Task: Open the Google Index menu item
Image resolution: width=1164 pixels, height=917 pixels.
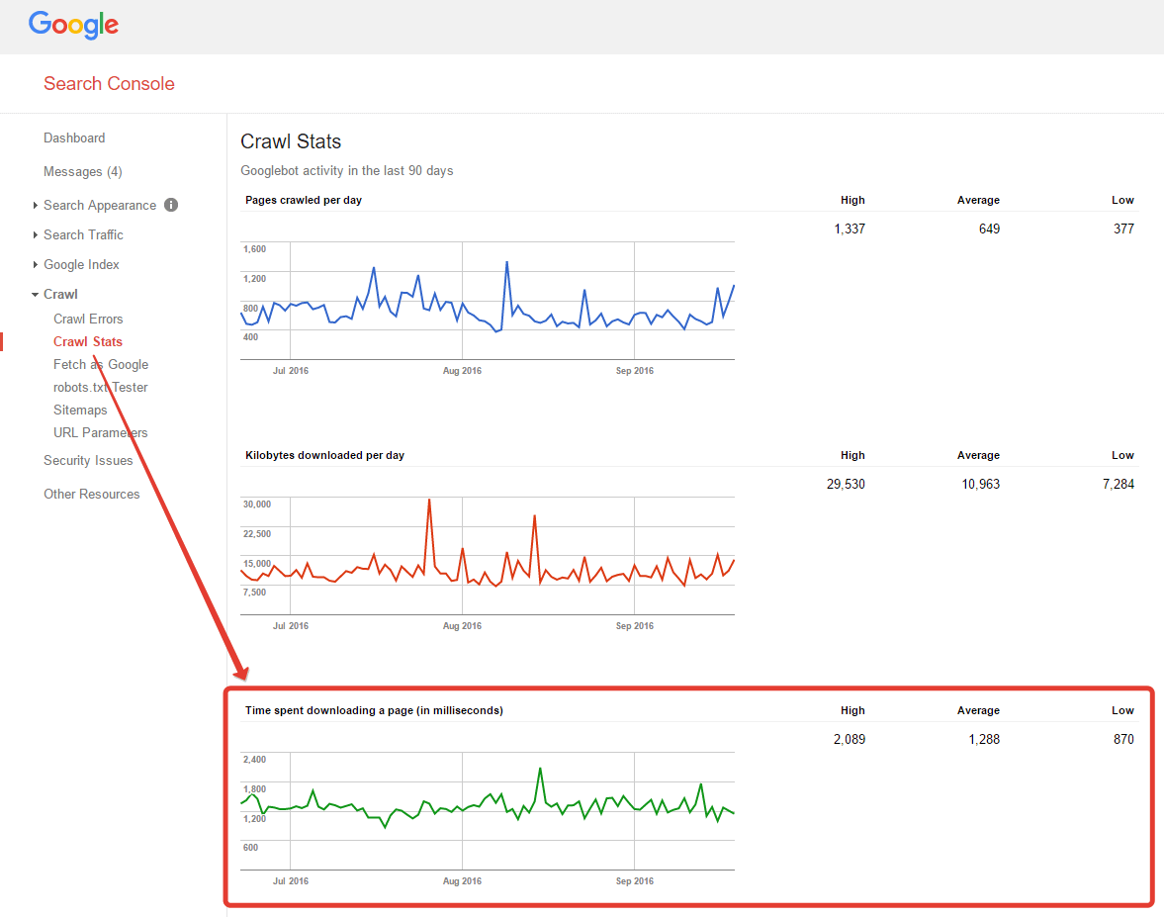Action: click(x=81, y=264)
